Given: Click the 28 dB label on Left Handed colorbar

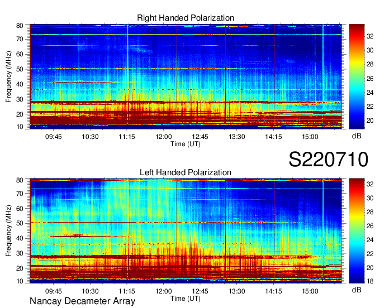Looking at the screenshot, I should 370,212.
